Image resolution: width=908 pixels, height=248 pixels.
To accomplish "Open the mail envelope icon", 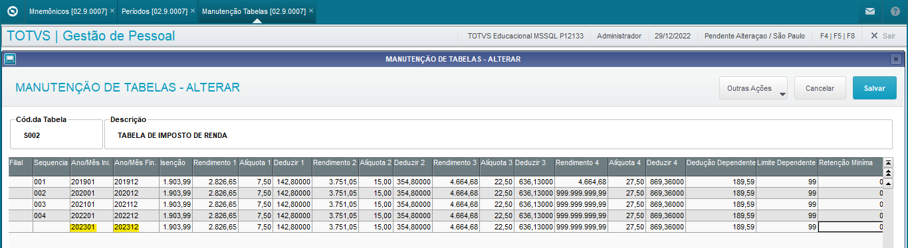I will 869,11.
